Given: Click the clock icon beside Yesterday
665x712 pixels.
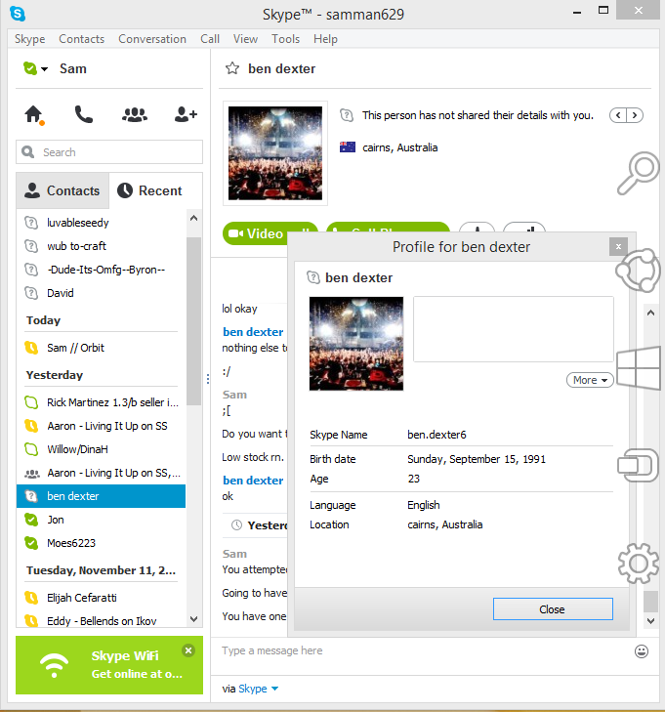Looking at the screenshot, I should [x=236, y=525].
